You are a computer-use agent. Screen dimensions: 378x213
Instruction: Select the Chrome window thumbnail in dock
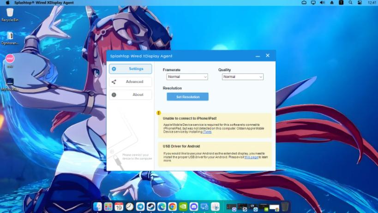tap(274, 207)
